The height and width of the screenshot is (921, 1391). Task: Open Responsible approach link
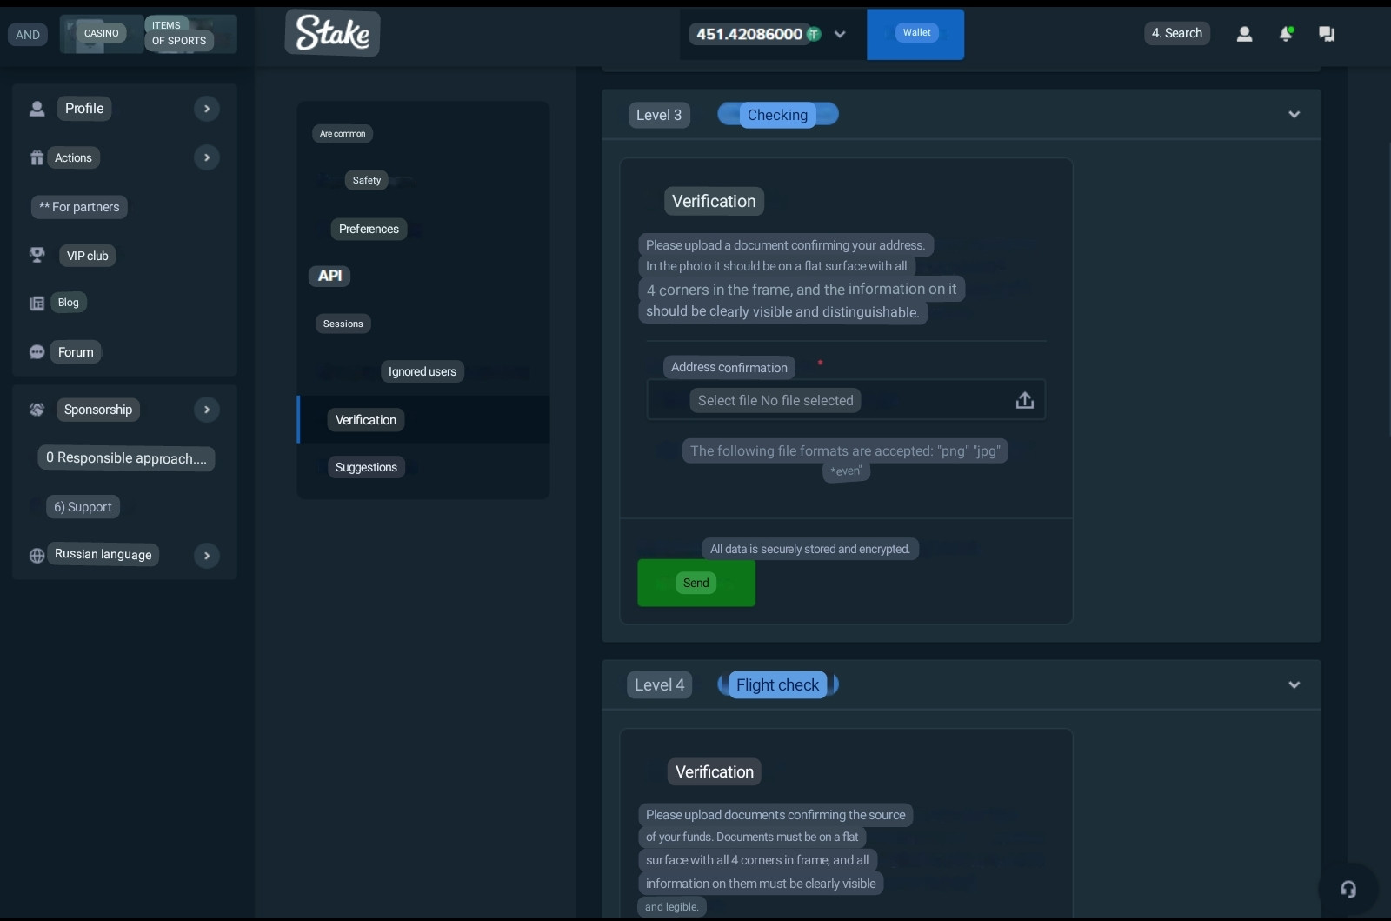click(x=126, y=458)
